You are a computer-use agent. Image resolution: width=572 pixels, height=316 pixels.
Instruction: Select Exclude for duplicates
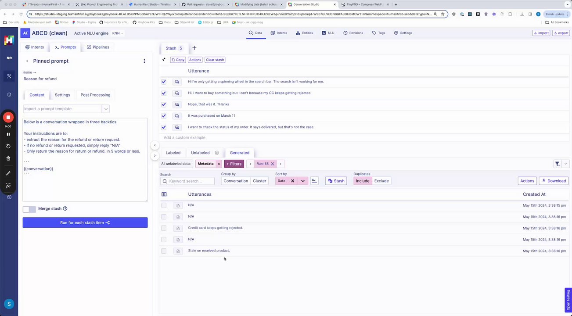click(381, 181)
